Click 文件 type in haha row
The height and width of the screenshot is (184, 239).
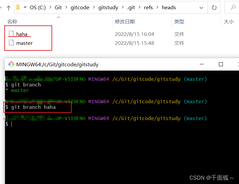179,34
